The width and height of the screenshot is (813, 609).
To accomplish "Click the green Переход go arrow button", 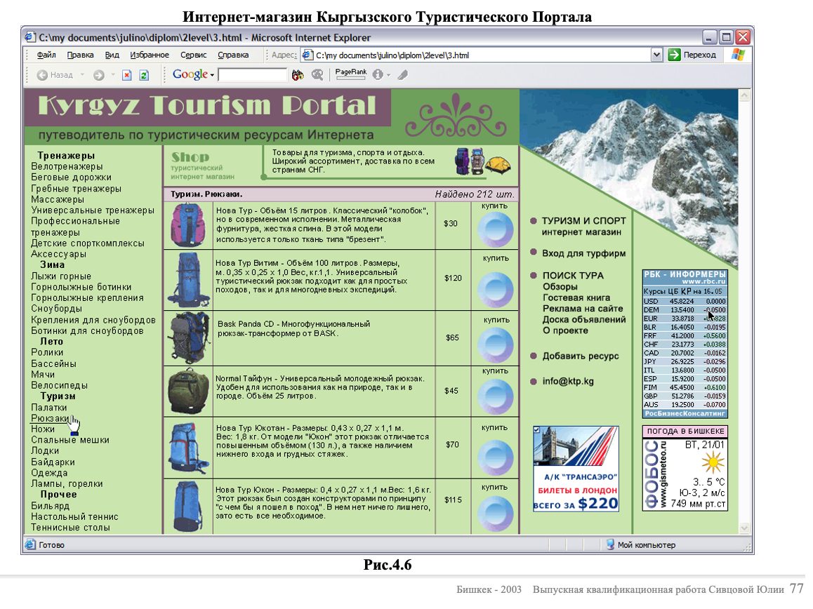I will tap(674, 55).
